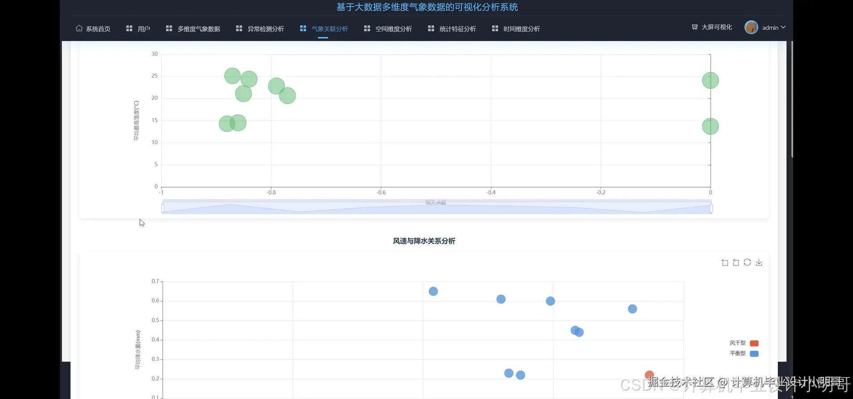Click the restore chart refresh icon

pos(747,262)
